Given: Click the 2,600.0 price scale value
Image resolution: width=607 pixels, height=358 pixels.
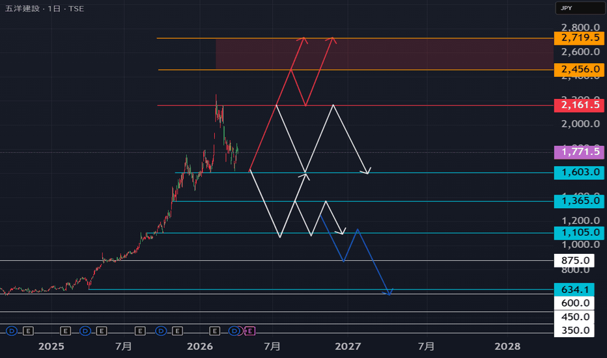Looking at the screenshot, I should 581,52.
